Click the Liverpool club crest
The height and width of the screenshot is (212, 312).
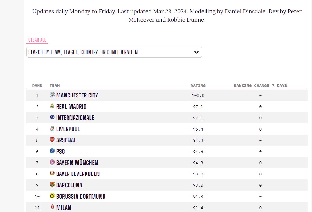[x=52, y=129]
